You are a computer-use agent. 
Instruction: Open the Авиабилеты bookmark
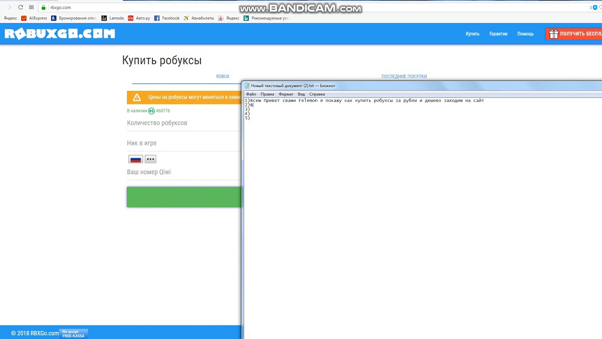pyautogui.click(x=198, y=18)
